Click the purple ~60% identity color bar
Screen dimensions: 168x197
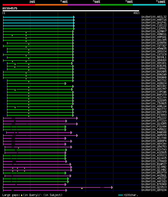click(84, 5)
